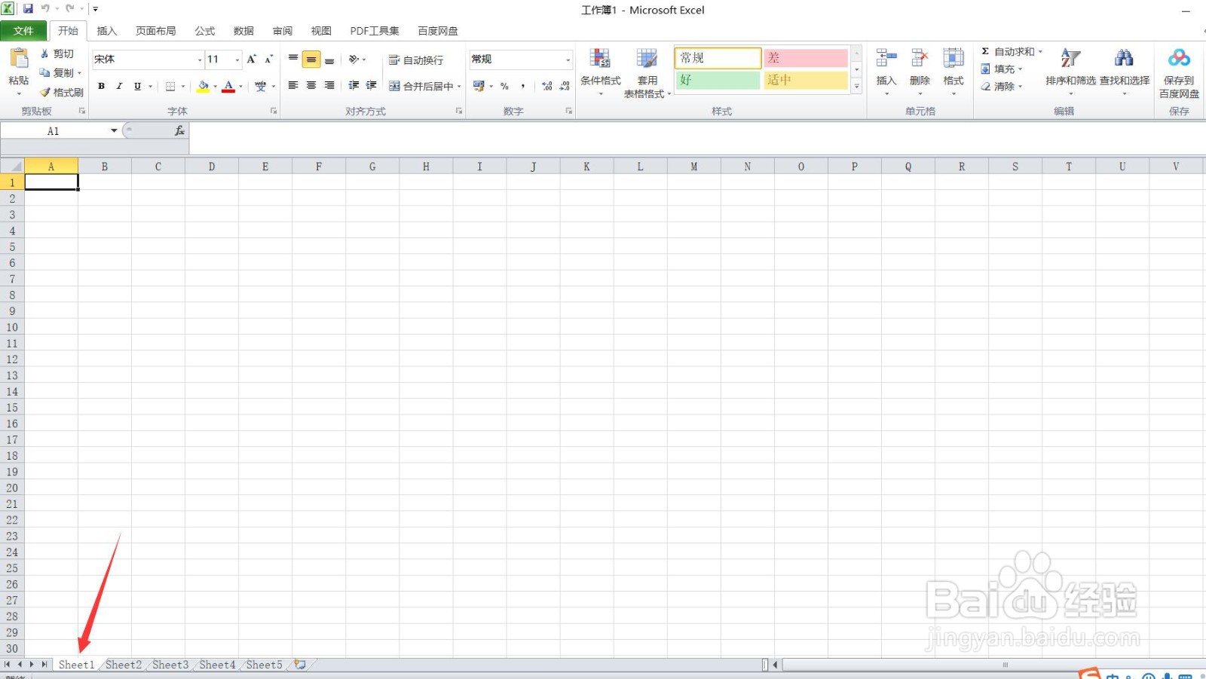Apply the Normal (常规) cell style
The width and height of the screenshot is (1206, 679).
point(718,58)
